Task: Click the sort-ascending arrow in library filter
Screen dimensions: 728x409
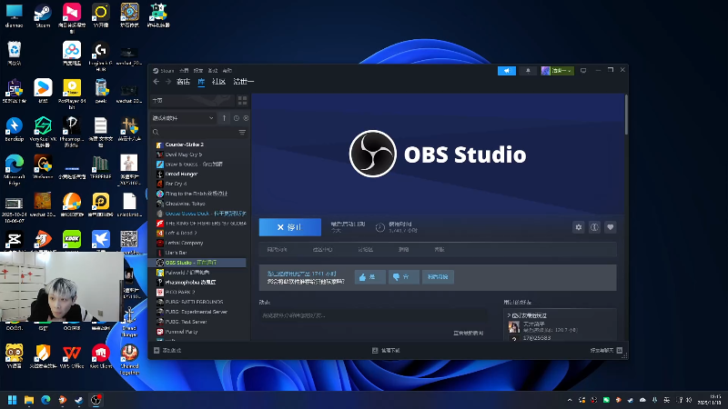Action: (224, 118)
